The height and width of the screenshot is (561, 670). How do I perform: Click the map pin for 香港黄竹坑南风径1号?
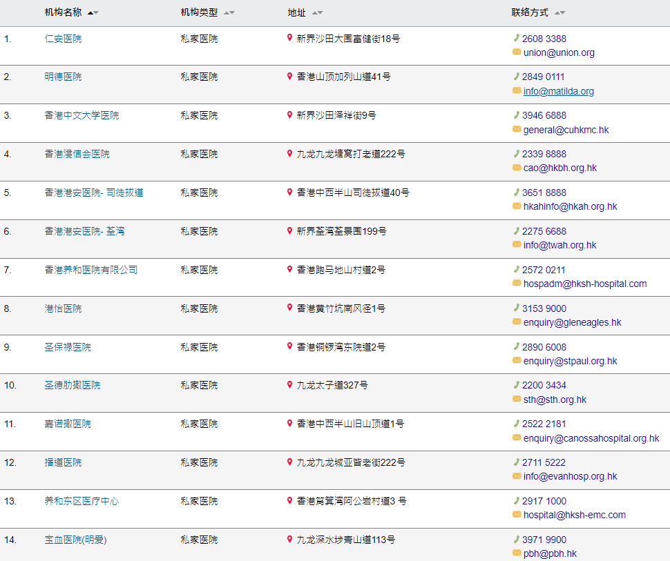click(x=289, y=308)
